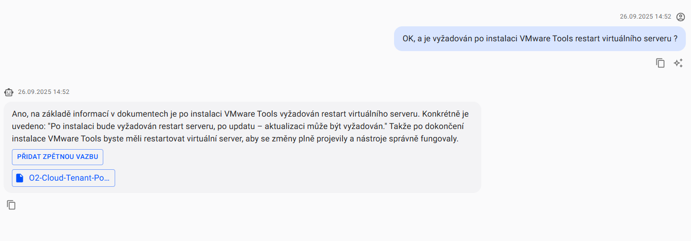Click the last line starting "instalace VMware Tools"
The image size is (691, 241).
coord(234,139)
